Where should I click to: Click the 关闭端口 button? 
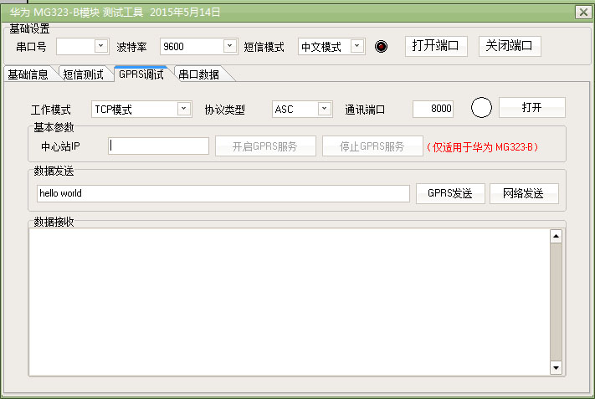(x=510, y=46)
